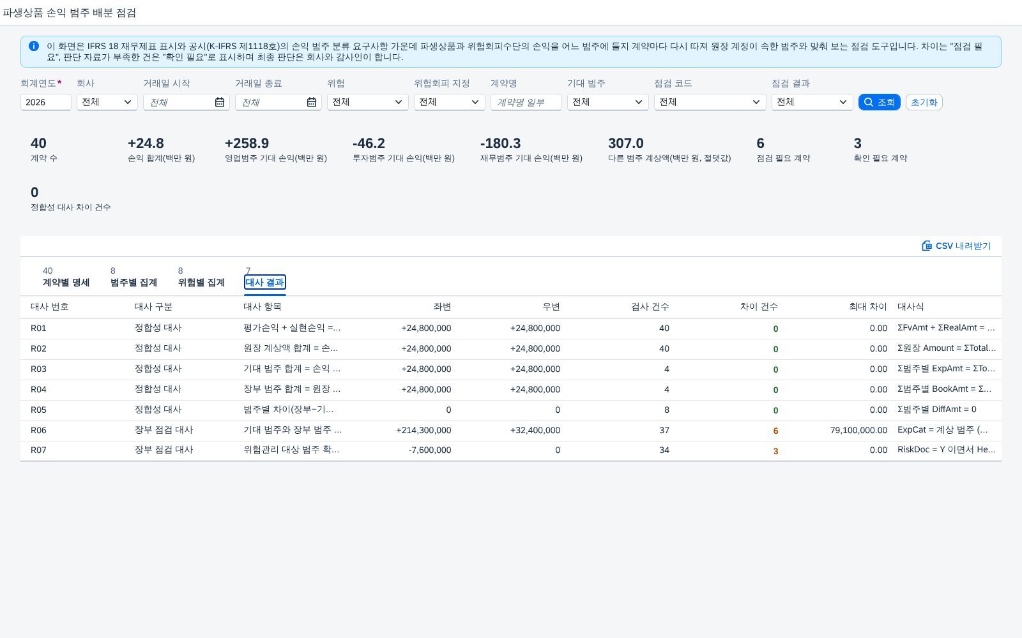Open the 거래일 종료 calendar picker icon
The image size is (1022, 638).
click(x=311, y=102)
